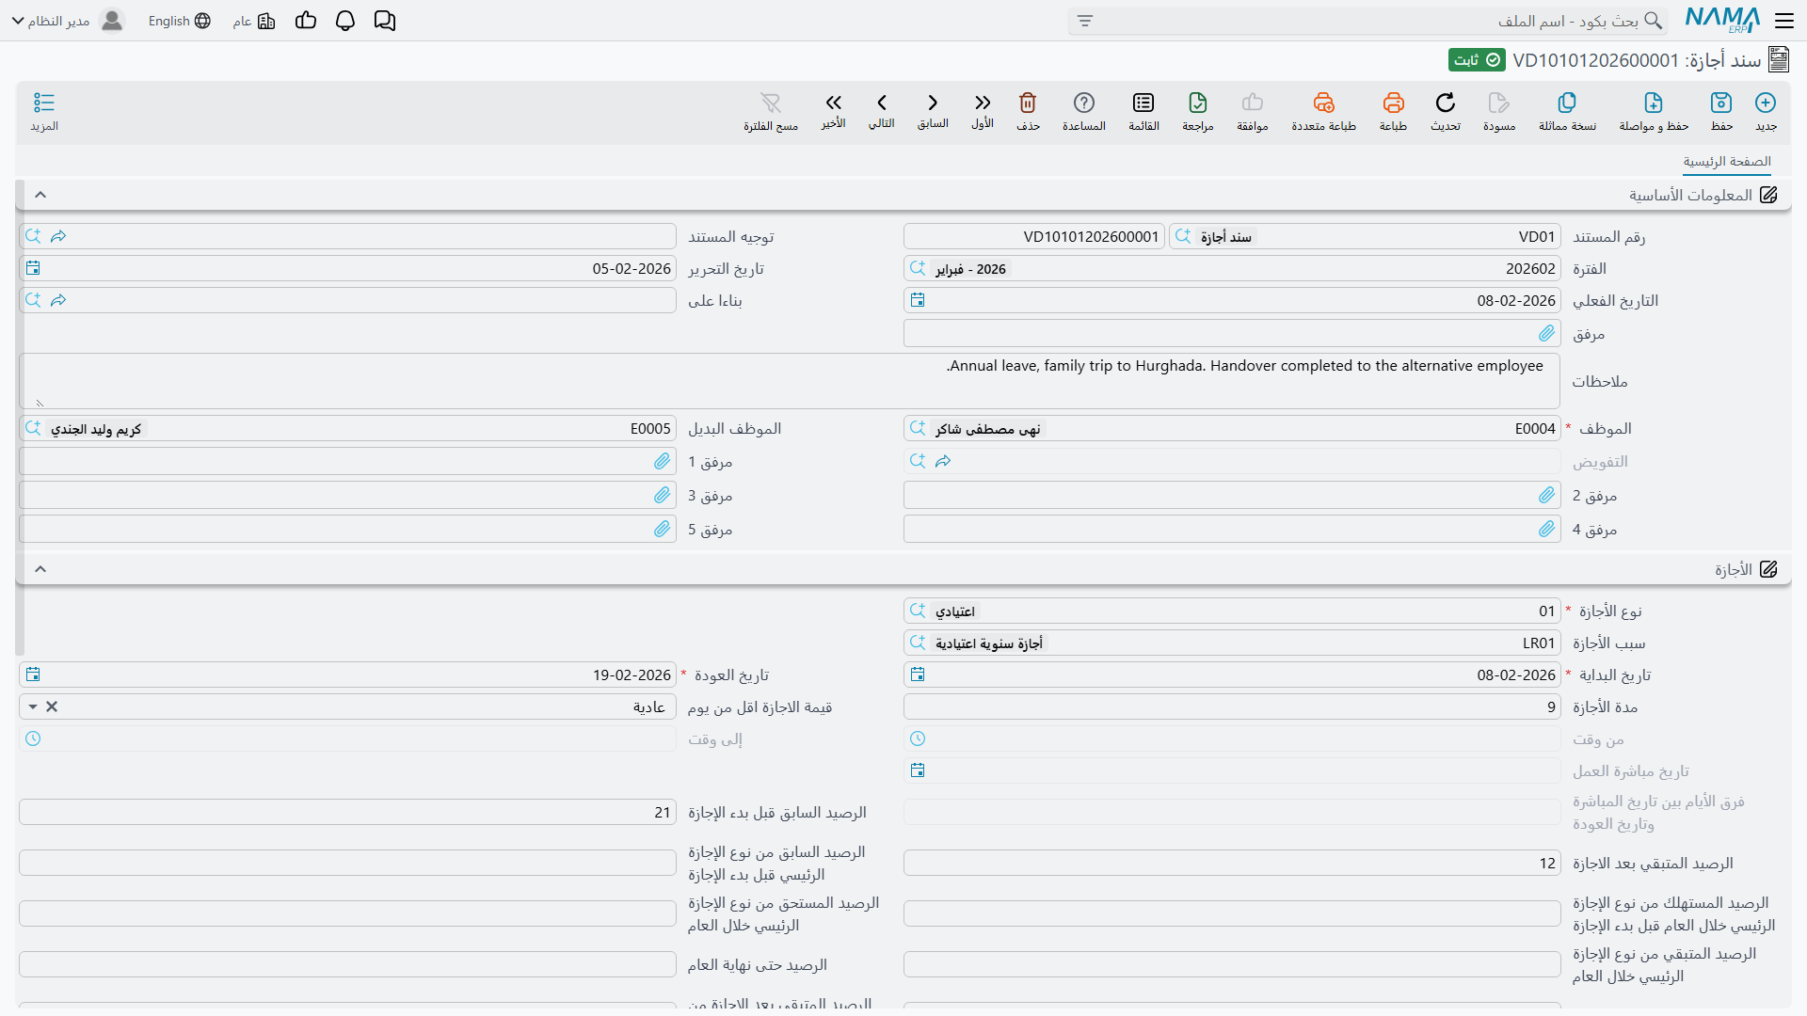Image resolution: width=1807 pixels, height=1016 pixels.
Task: Click حفظ و مواصله save-and-continue icon
Action: 1654,103
